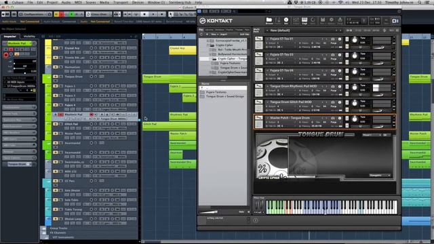Viewport: 434px width, 244px height.
Task: Open the Preset dropdown in Tongue Drum panel
Action: coord(372,135)
